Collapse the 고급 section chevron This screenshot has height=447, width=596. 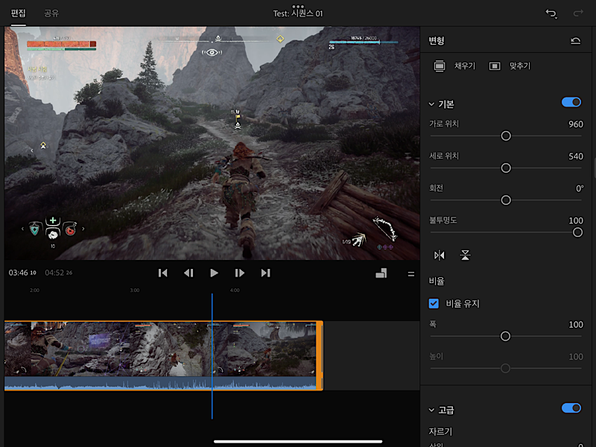[431, 410]
